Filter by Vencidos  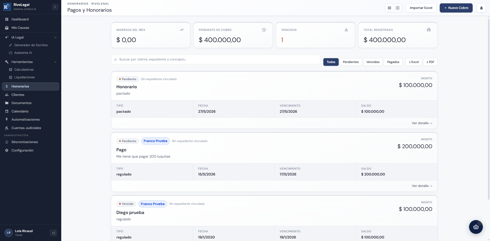pyautogui.click(x=373, y=62)
